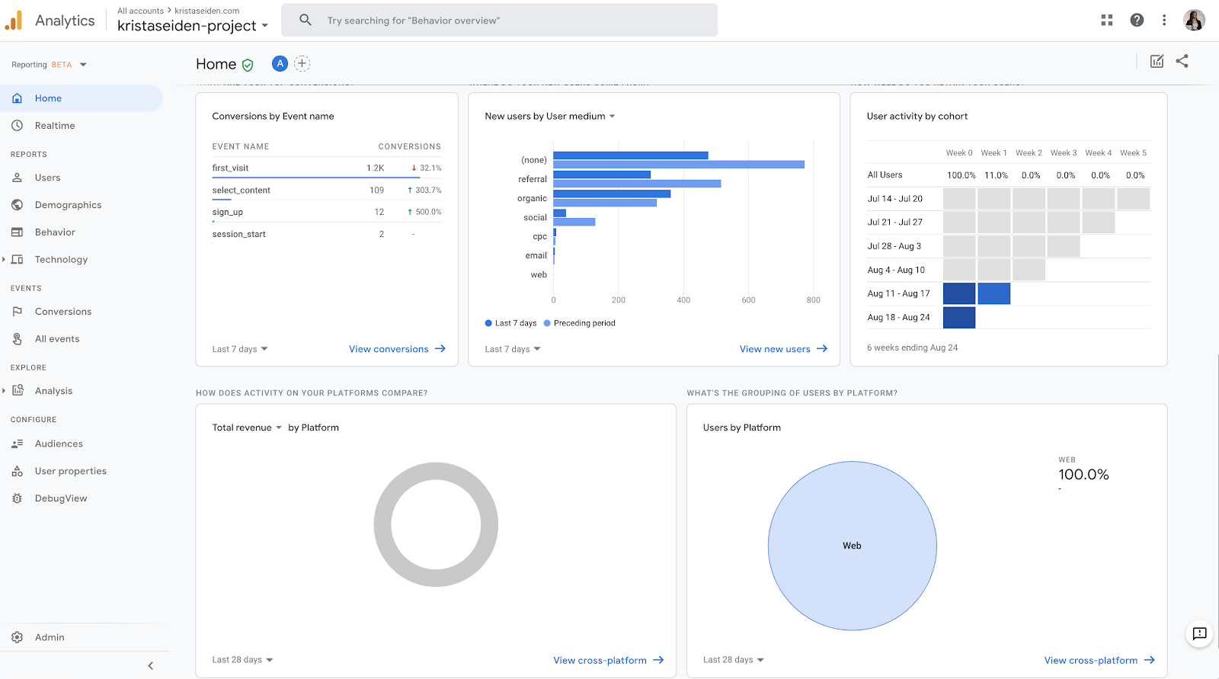Click the Analytics search box

(x=499, y=21)
